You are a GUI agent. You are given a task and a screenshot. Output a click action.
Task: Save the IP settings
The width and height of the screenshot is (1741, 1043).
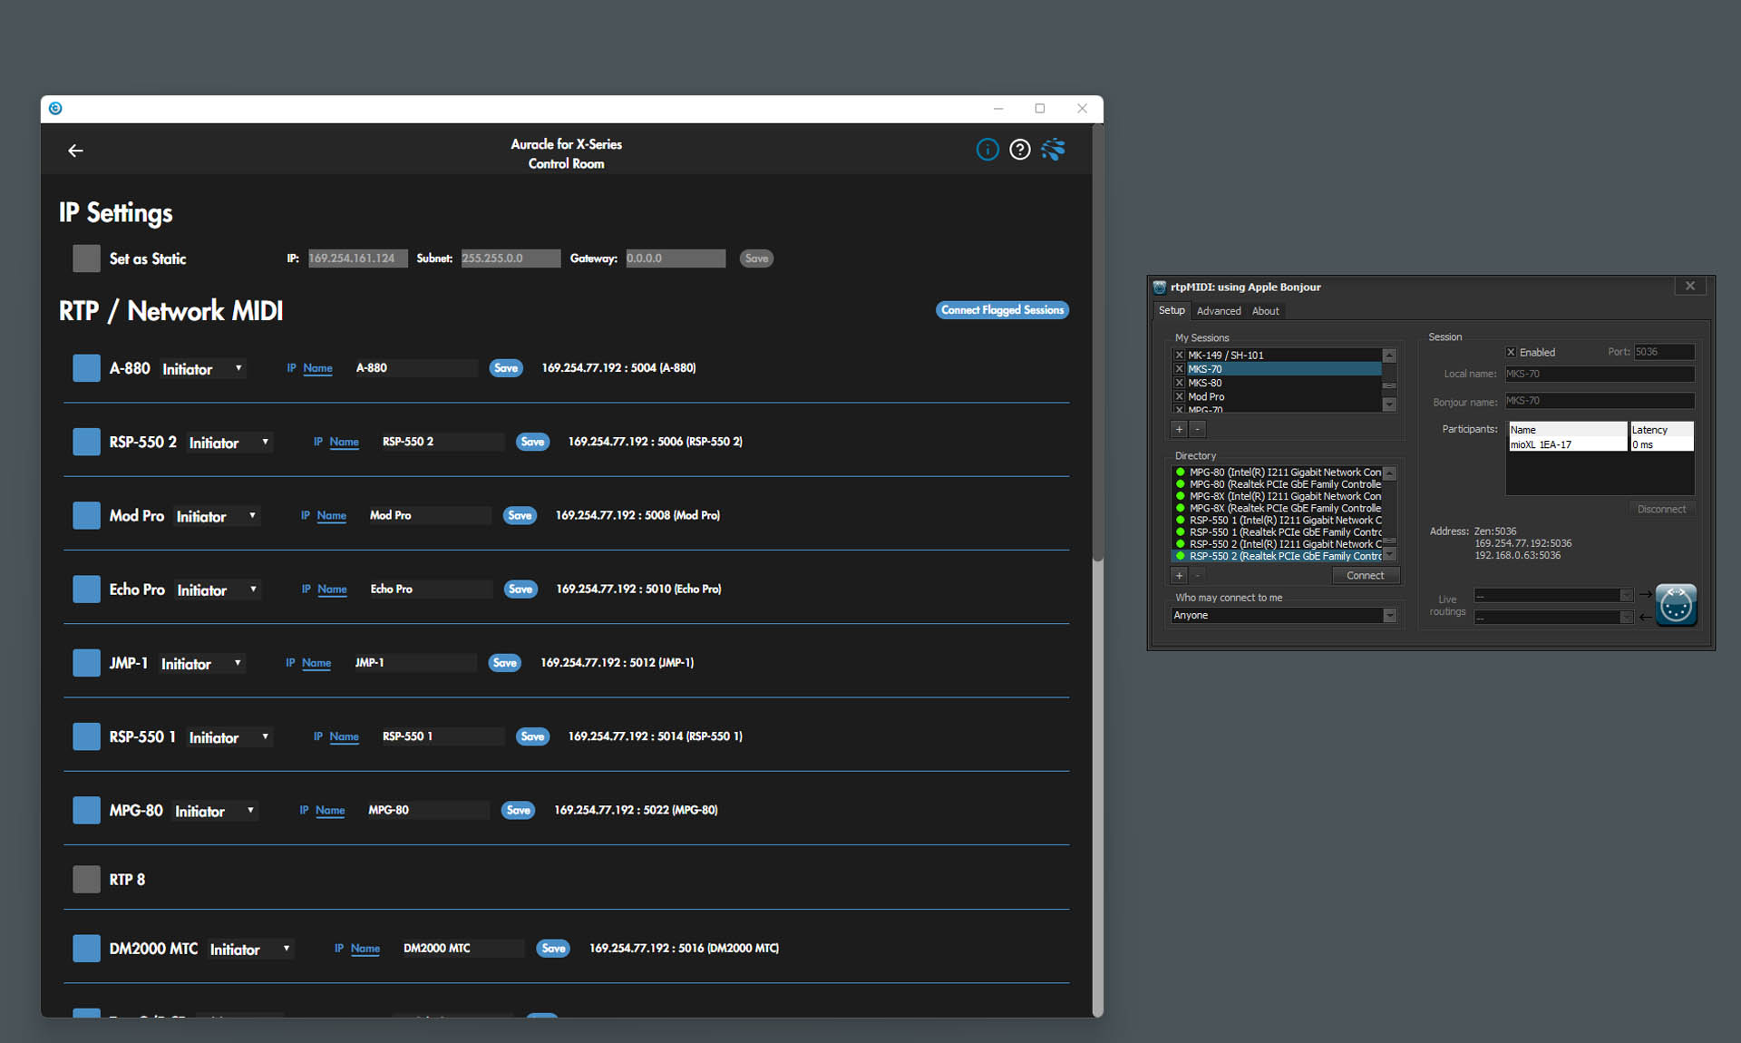(x=756, y=258)
